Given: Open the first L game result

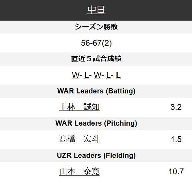Looking at the screenshot, I should [x=86, y=75].
